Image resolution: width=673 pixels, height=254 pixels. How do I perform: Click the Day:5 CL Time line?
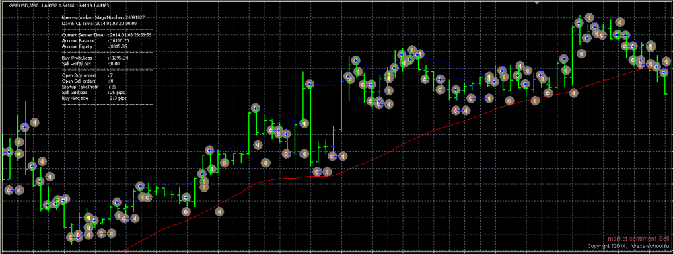point(99,23)
